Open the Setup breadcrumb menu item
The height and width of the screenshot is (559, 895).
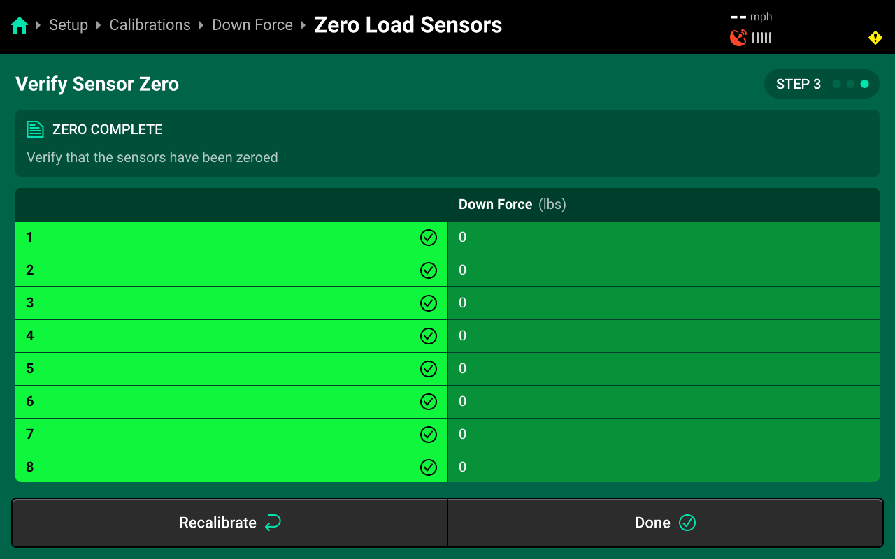point(68,25)
